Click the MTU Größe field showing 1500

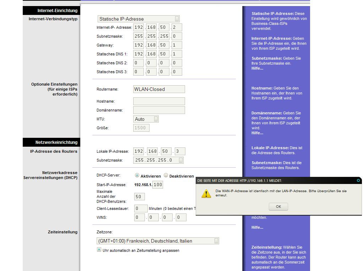[141, 128]
